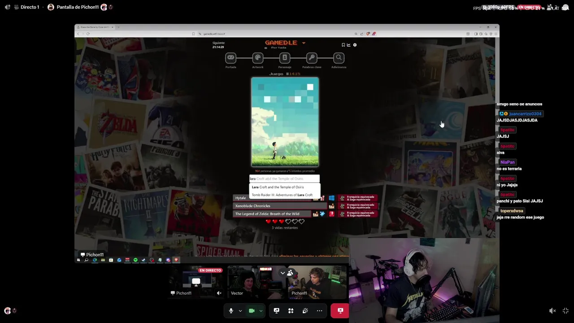Click the game guess input field
Viewport: 574px width, 323px height.
tap(285, 179)
